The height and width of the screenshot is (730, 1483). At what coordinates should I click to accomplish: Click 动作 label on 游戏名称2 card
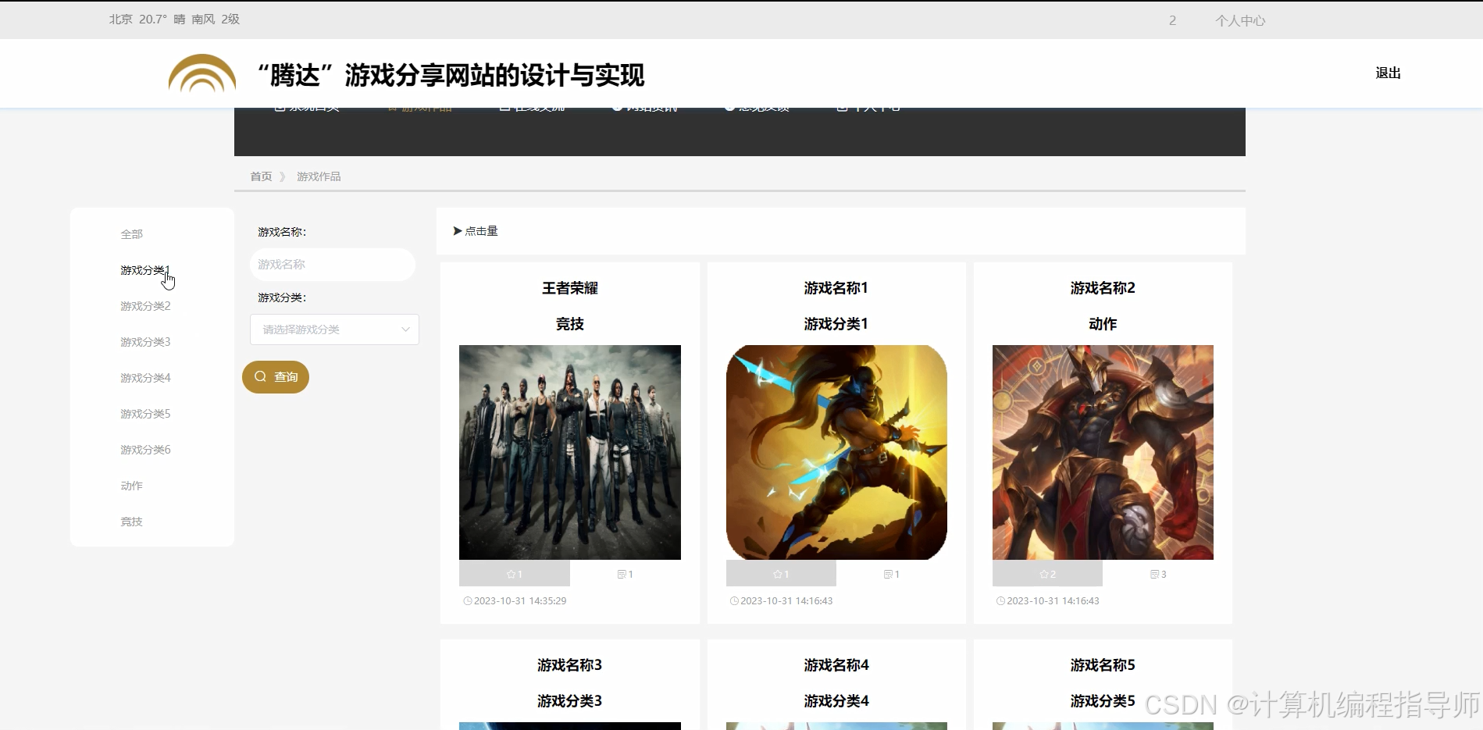[x=1103, y=324]
